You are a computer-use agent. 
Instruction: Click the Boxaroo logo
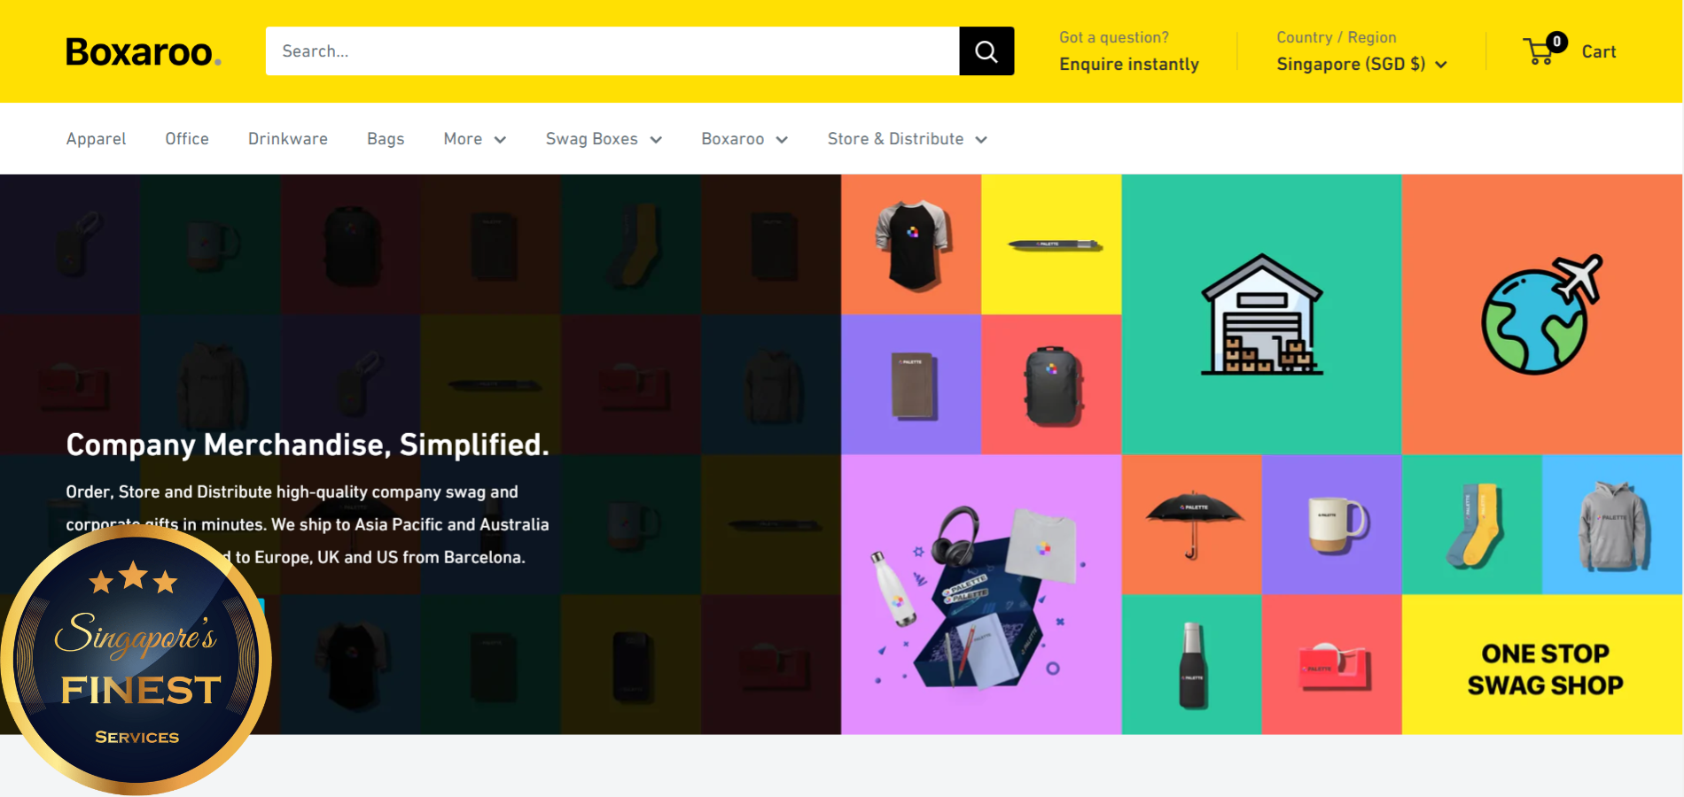(x=143, y=52)
